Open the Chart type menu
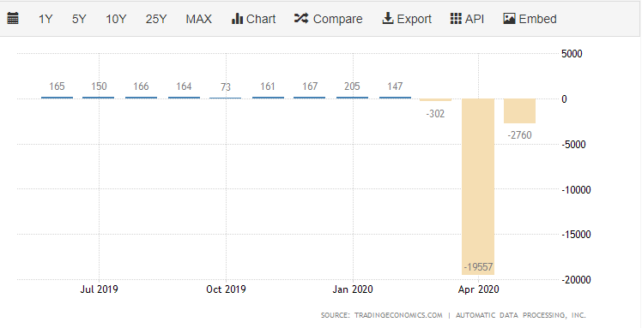Screen dimensions: 642x328 point(253,19)
